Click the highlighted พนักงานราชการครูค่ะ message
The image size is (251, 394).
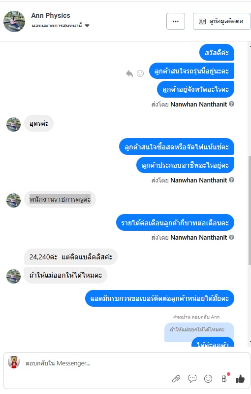60,199
